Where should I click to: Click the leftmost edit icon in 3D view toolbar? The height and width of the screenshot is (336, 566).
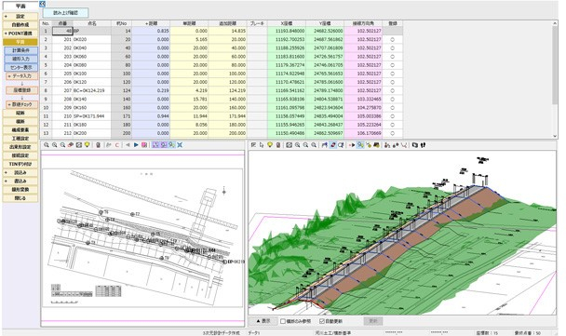(x=253, y=145)
